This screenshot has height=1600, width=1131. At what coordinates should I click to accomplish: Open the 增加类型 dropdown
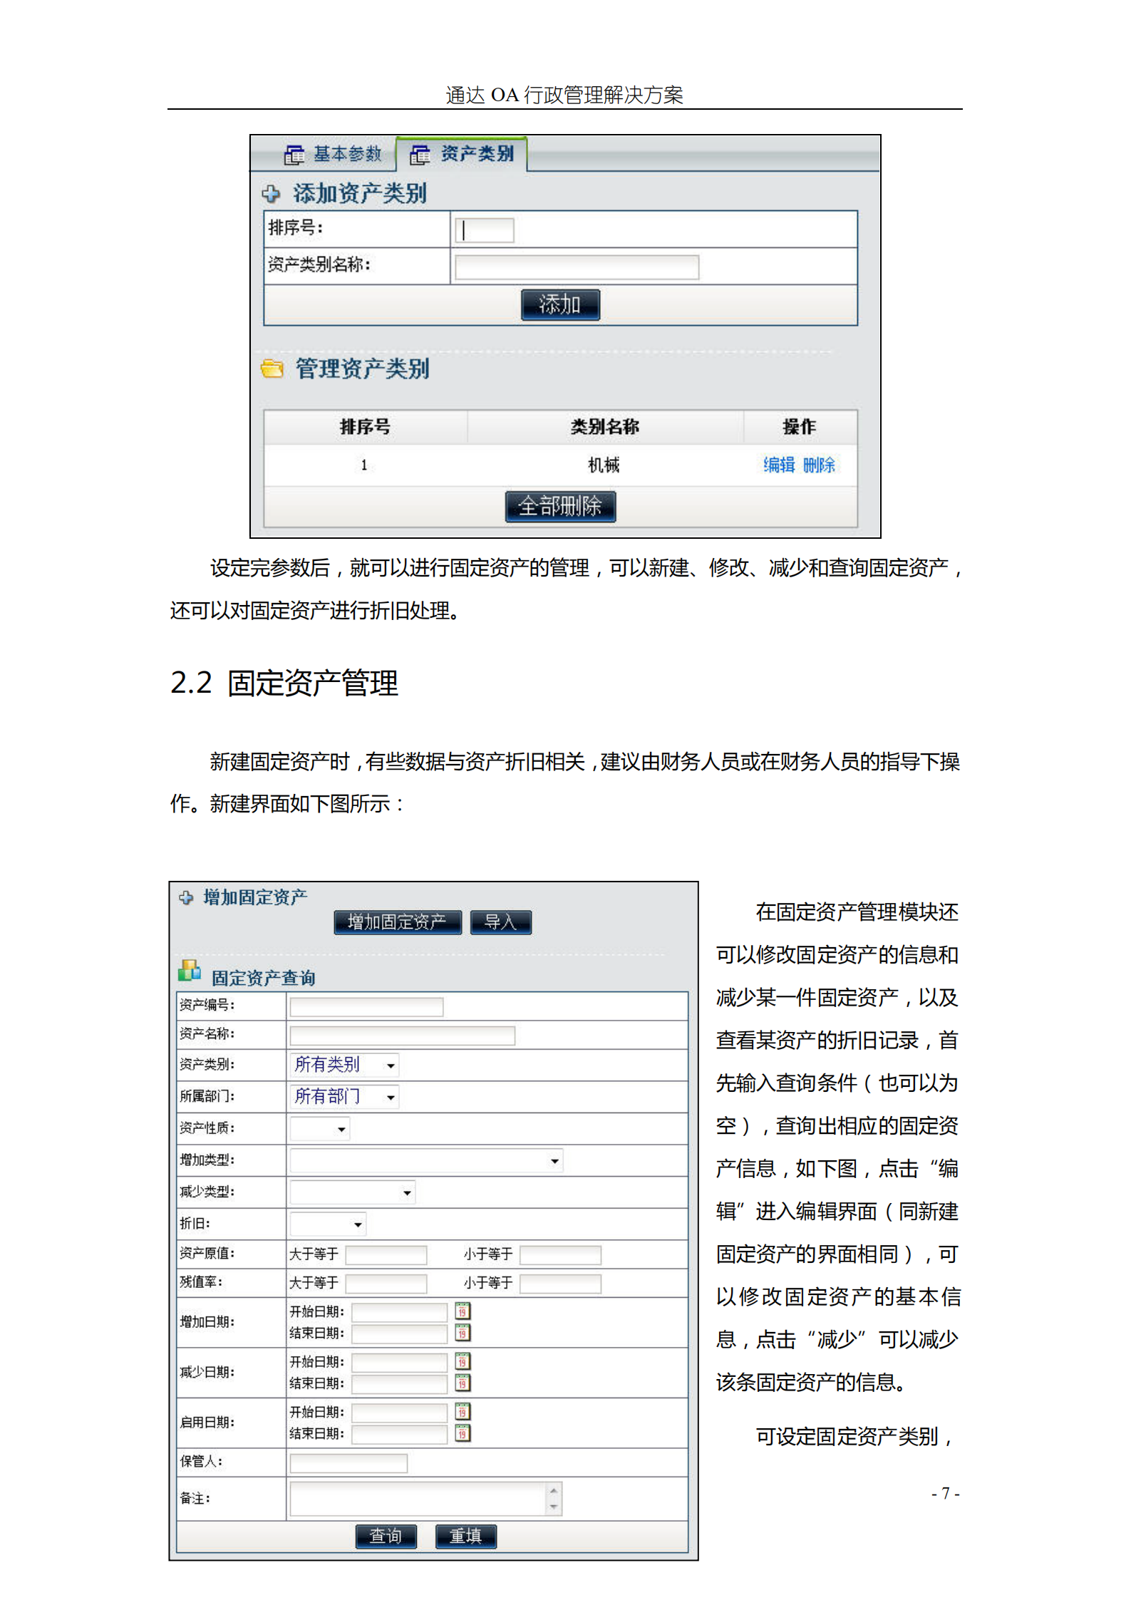[x=426, y=1160]
